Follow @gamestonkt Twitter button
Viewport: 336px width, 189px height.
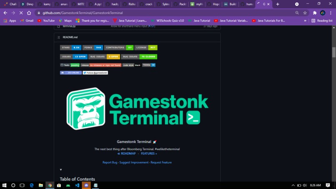click(95, 73)
